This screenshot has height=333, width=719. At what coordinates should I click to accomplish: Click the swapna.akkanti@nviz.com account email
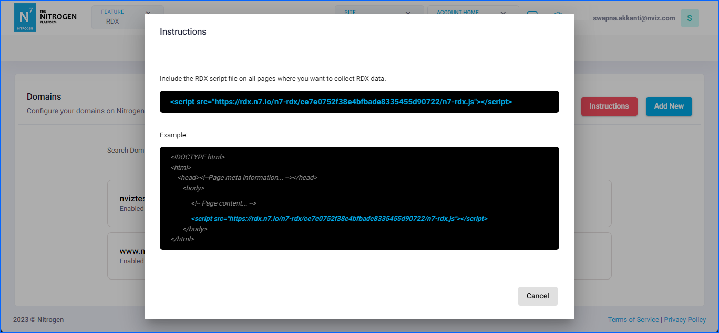tap(633, 18)
